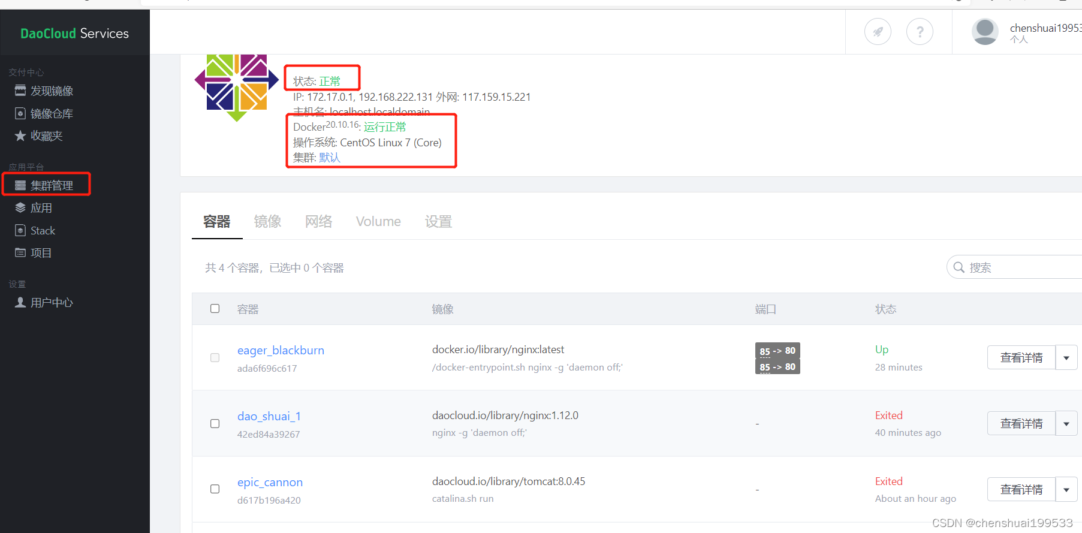Click the user avatar picture
The width and height of the screenshot is (1082, 533).
point(985,32)
